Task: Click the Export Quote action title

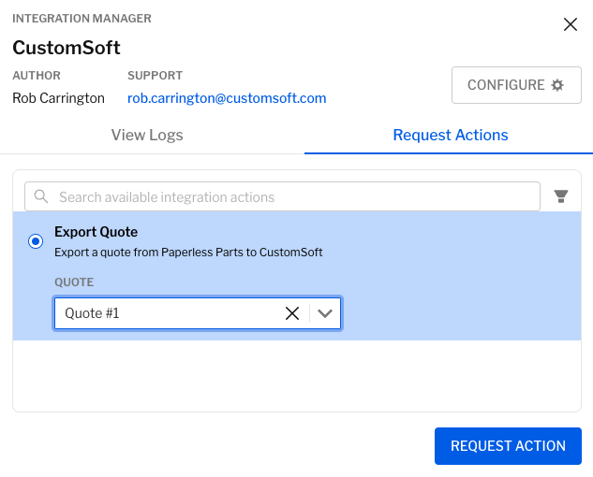Action: 96,232
